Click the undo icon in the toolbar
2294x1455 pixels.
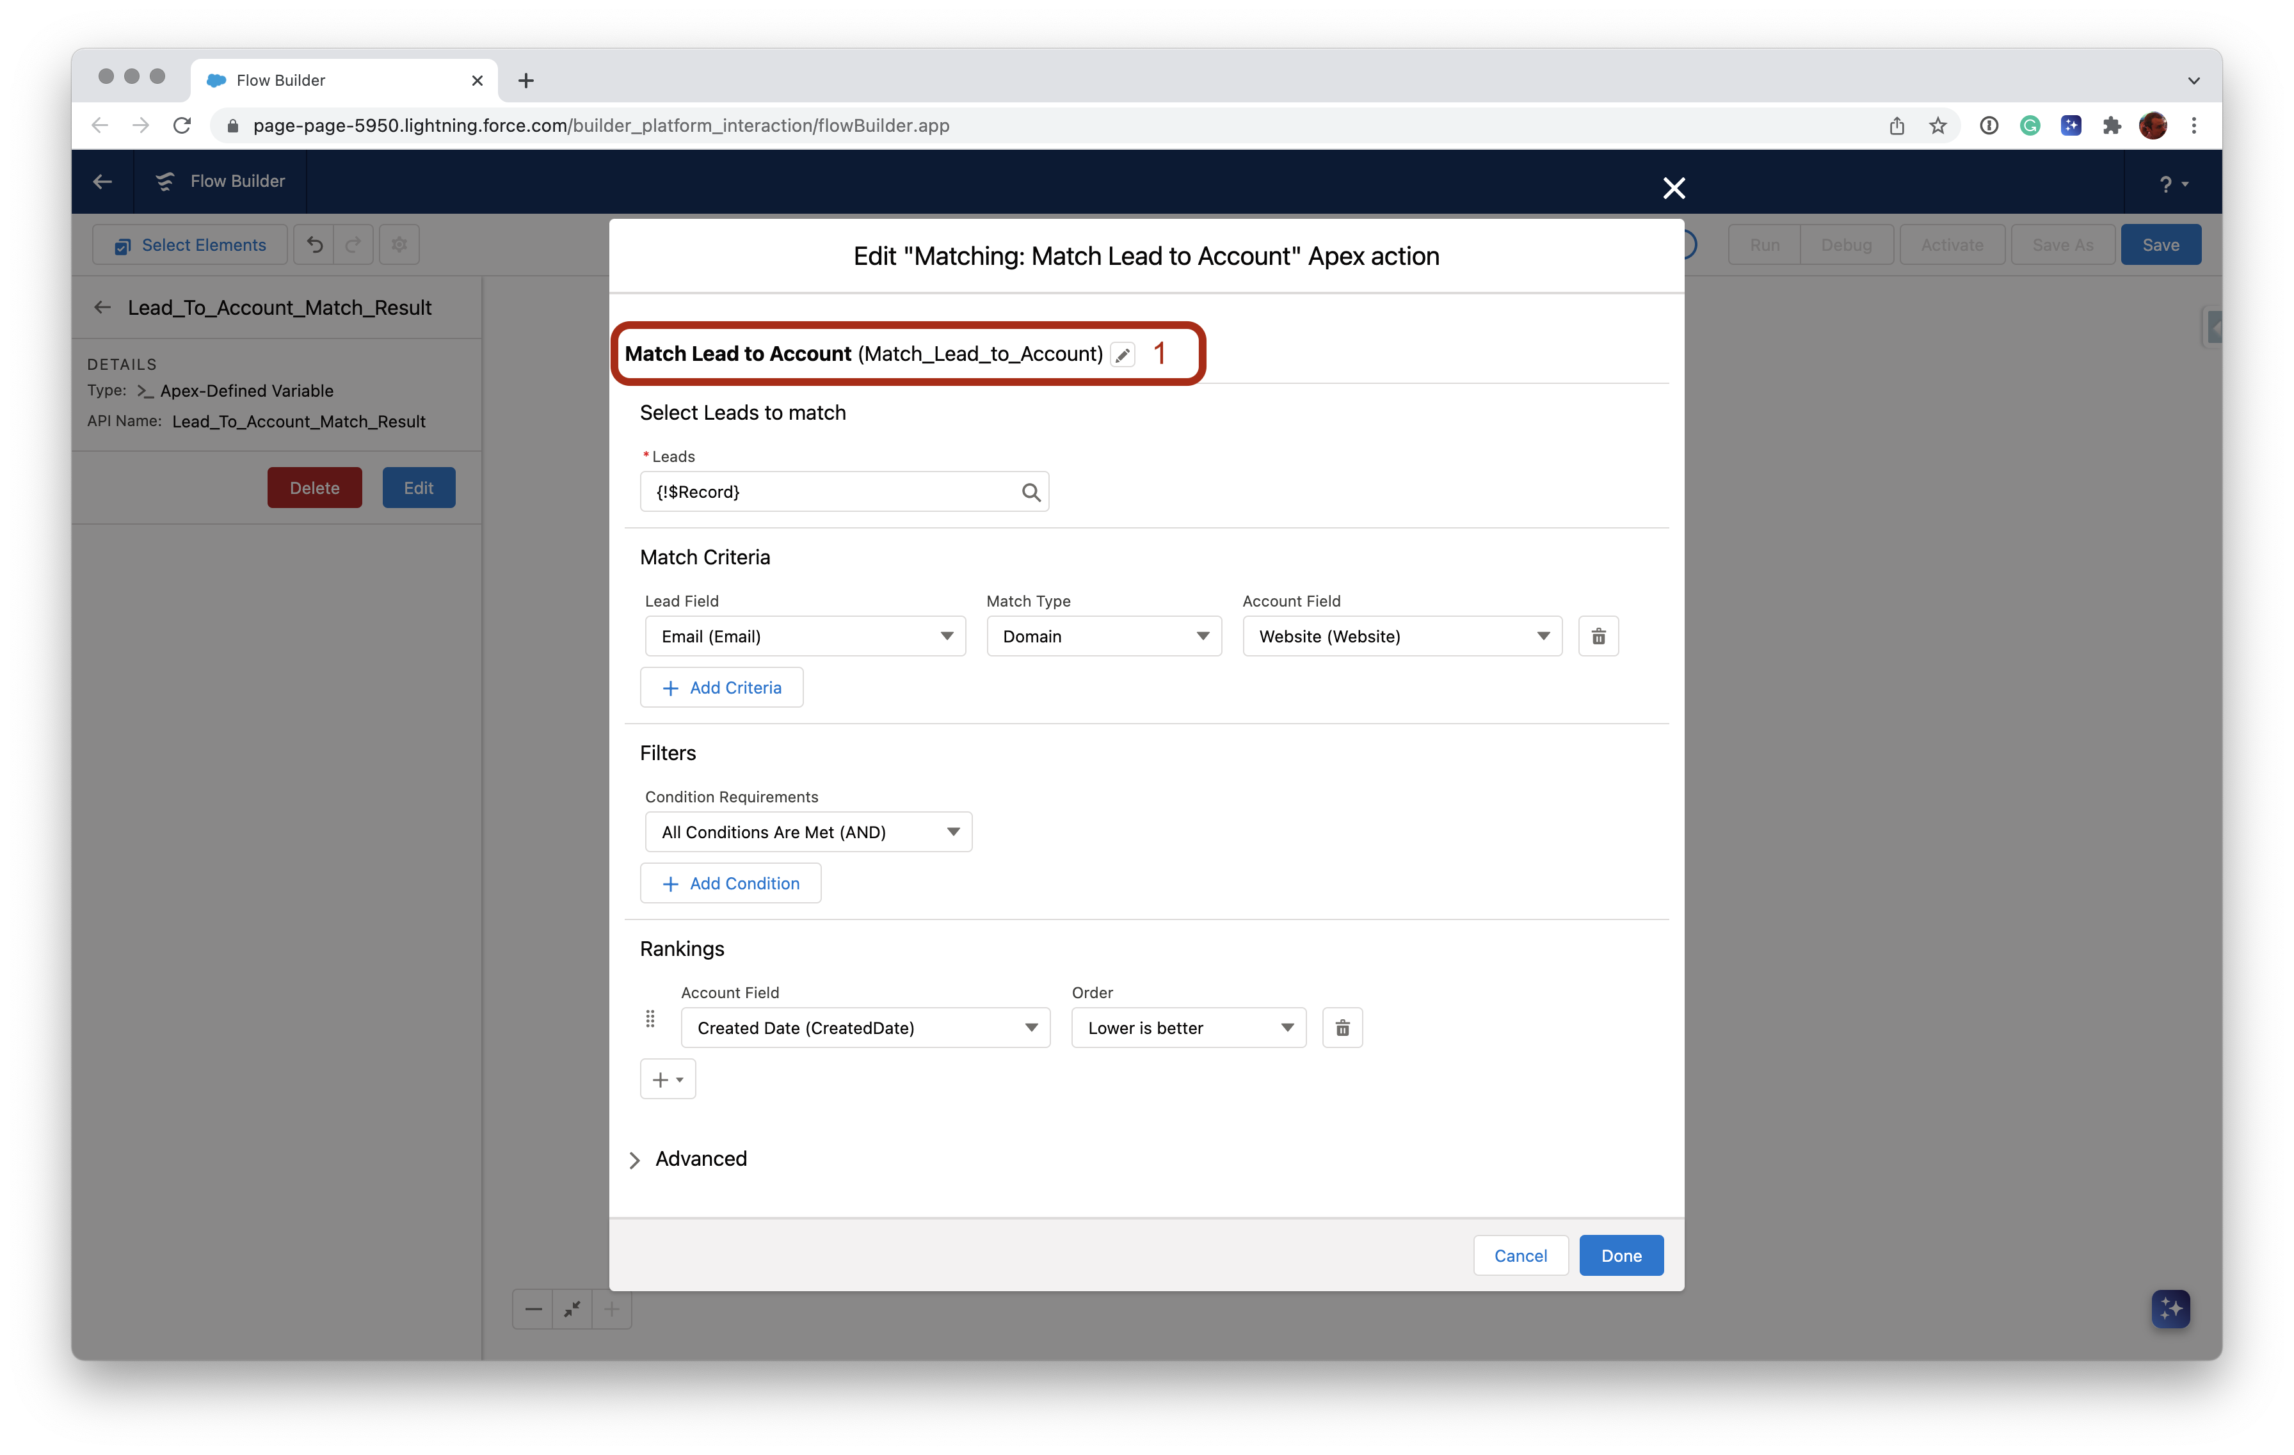tap(314, 244)
